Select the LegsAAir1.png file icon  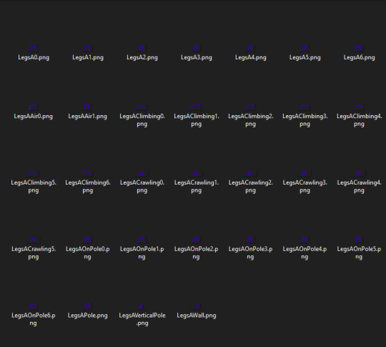click(87, 107)
